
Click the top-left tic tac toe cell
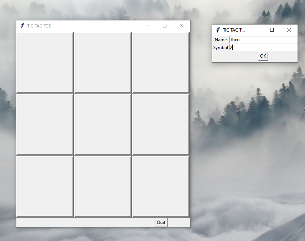(x=45, y=62)
